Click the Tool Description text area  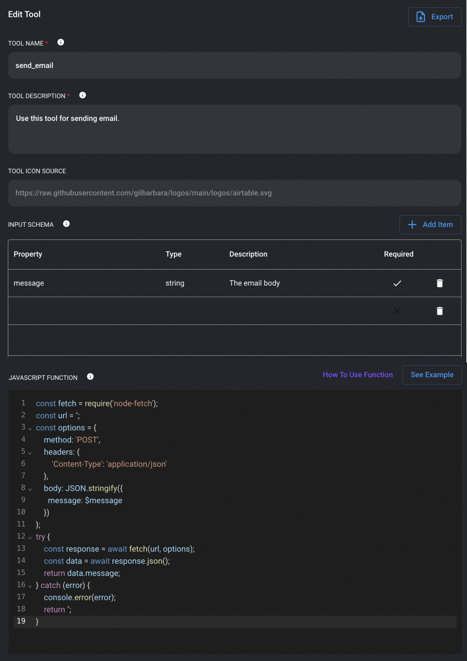(x=234, y=129)
